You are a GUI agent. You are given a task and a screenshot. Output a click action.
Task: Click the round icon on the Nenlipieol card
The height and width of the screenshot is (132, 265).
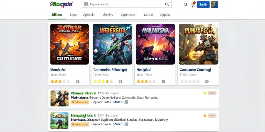click(163, 81)
